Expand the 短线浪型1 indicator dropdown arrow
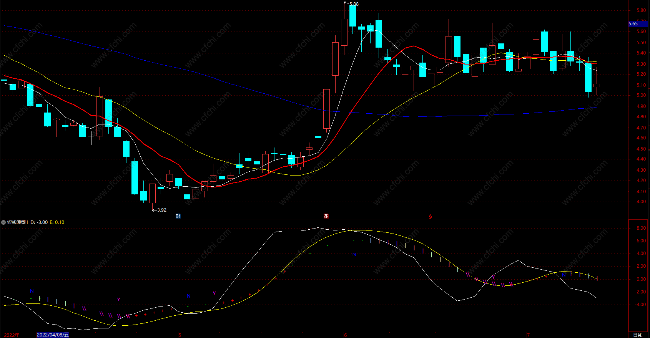The image size is (650, 338). (x=3, y=222)
